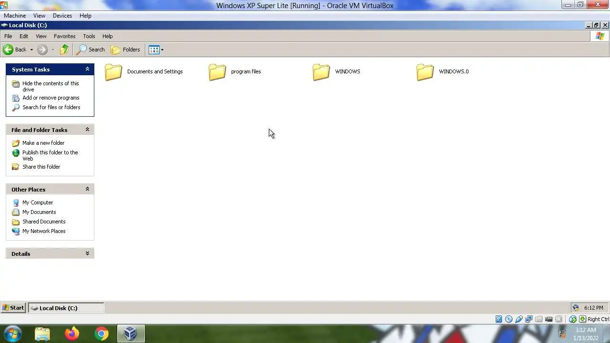Viewport: 610px width, 343px height.
Task: Click host clock 3:12 AM 1/13/2022
Action: click(585, 334)
